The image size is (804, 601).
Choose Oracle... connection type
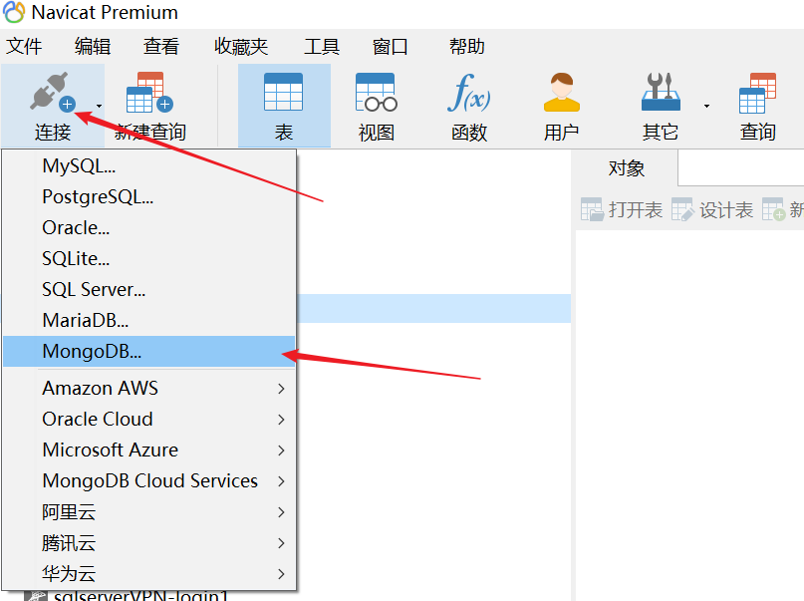coord(149,227)
